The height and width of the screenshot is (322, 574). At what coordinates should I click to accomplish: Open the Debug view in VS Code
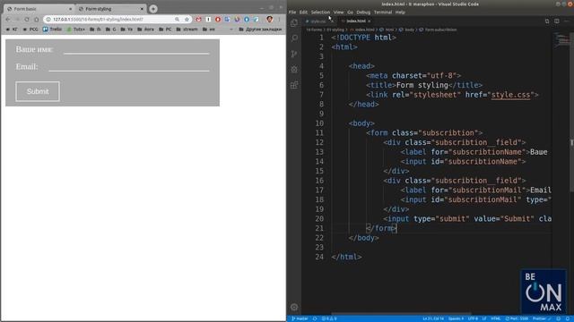(x=294, y=70)
